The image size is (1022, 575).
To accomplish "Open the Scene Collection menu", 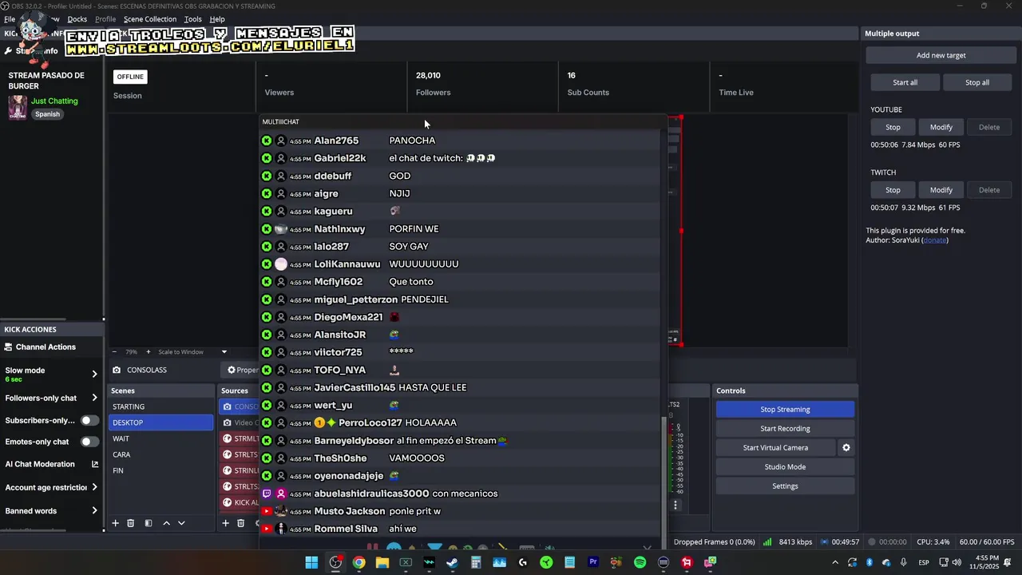I will (x=150, y=19).
